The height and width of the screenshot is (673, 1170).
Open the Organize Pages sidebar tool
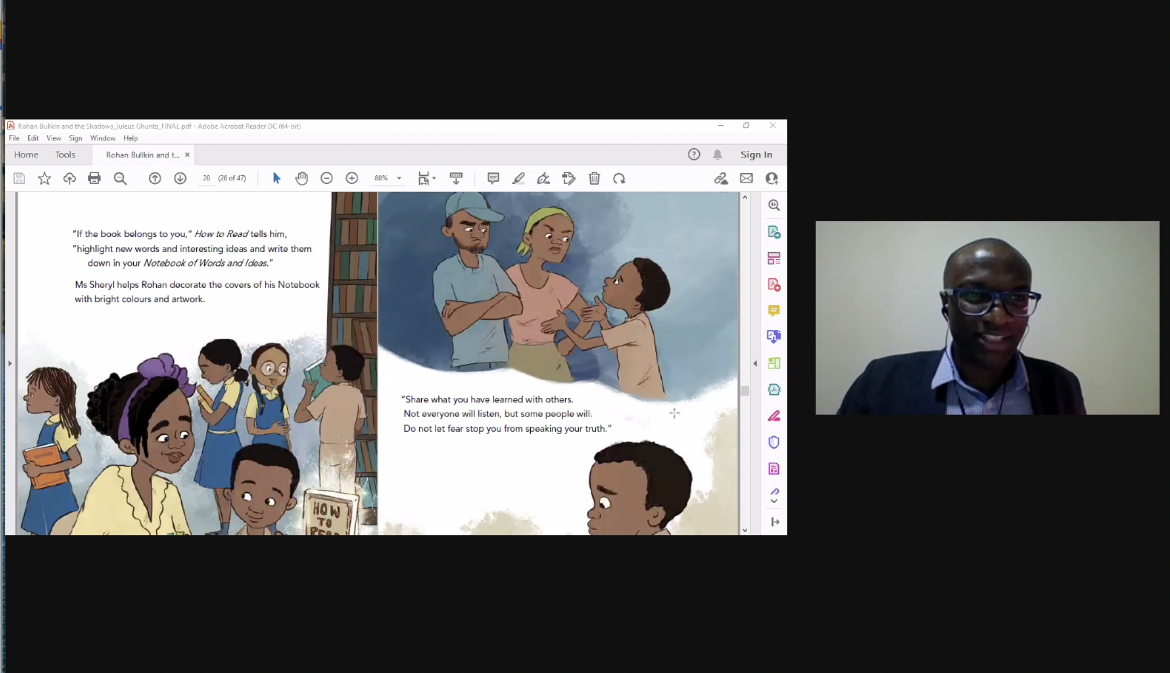tap(774, 258)
